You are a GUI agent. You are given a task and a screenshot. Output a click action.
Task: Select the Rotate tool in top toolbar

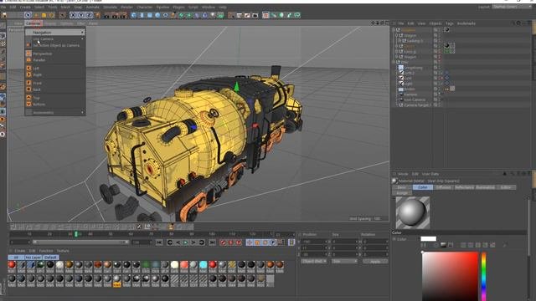click(x=52, y=15)
